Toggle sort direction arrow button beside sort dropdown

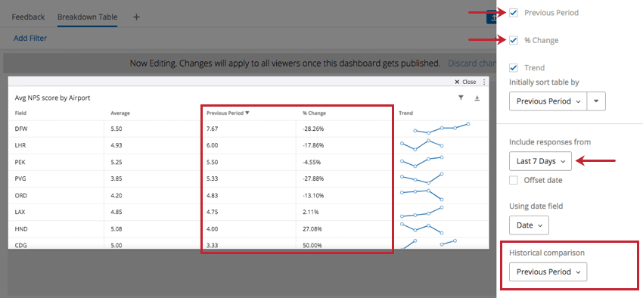coord(596,101)
